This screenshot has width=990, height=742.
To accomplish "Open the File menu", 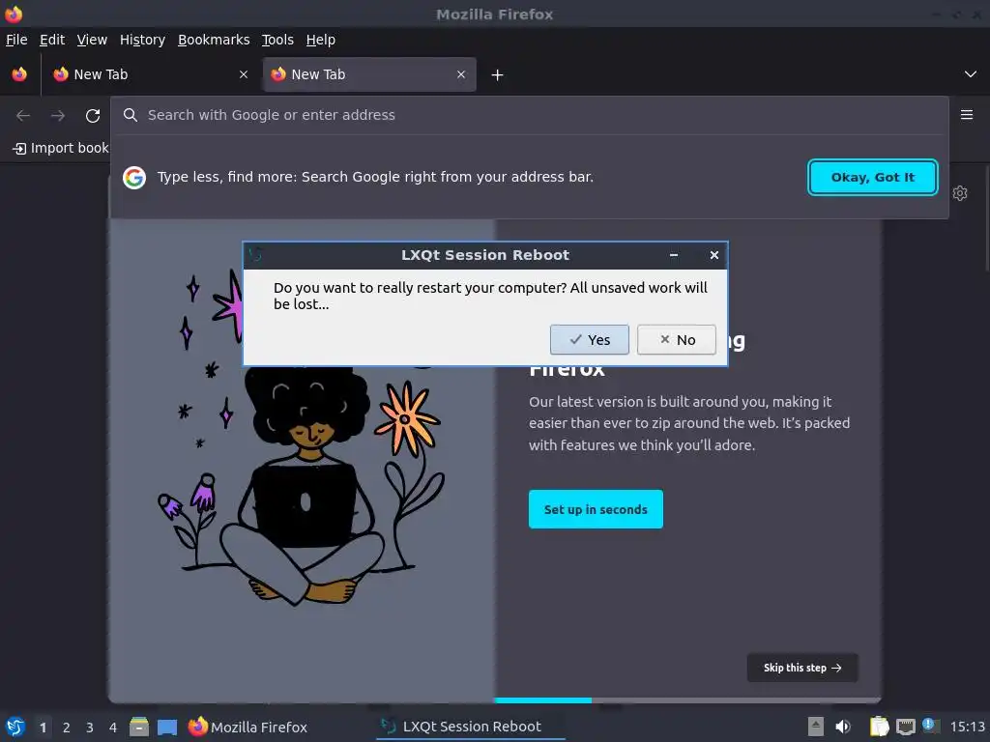I will click(x=16, y=40).
